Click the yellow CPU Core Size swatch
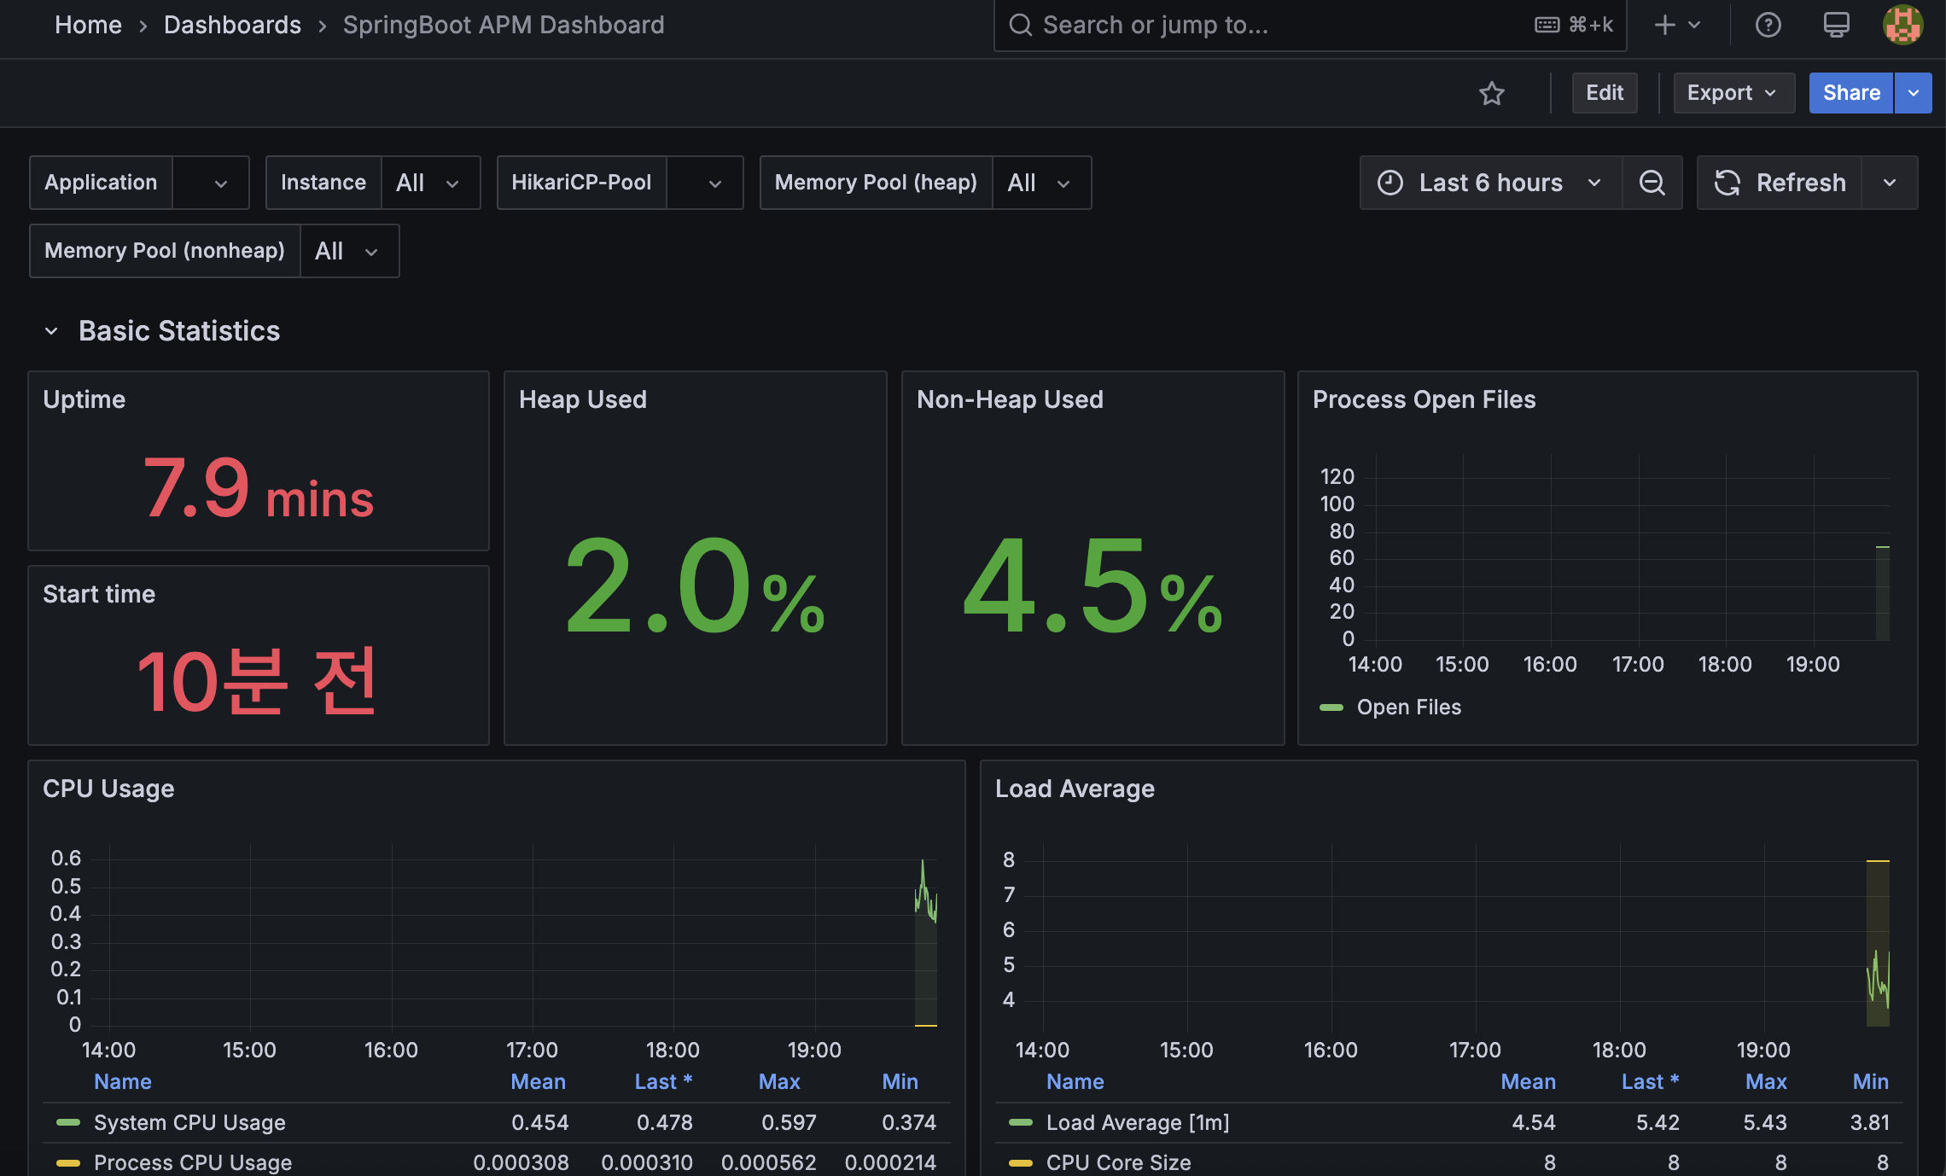The width and height of the screenshot is (1946, 1176). pos(1021,1162)
